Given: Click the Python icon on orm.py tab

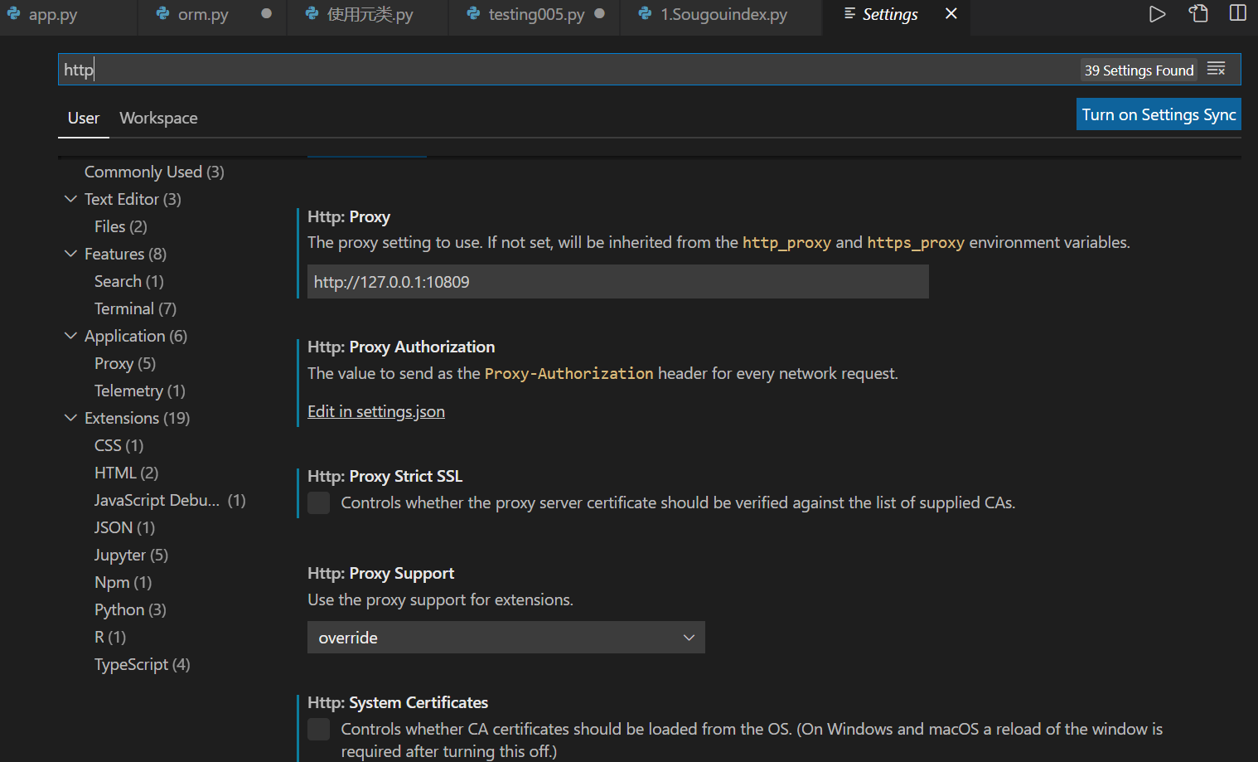Looking at the screenshot, I should point(163,14).
